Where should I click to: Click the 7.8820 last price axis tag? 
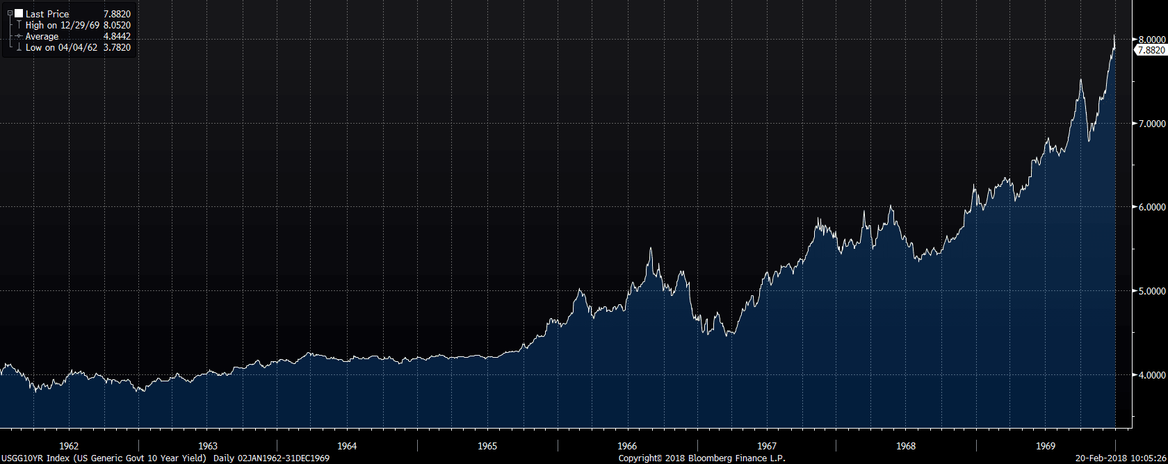point(1151,50)
